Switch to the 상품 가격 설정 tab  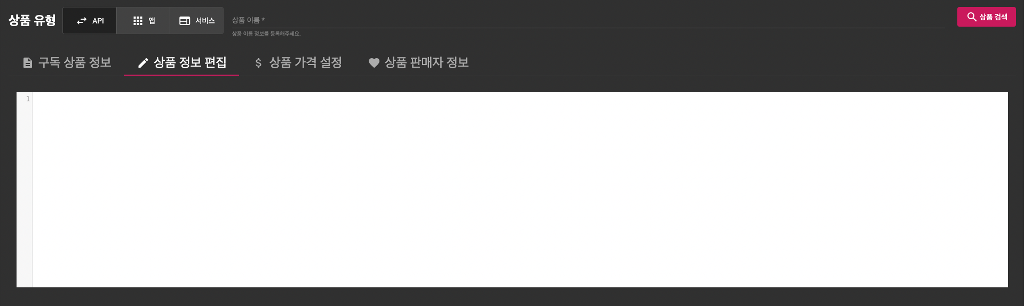pos(297,62)
